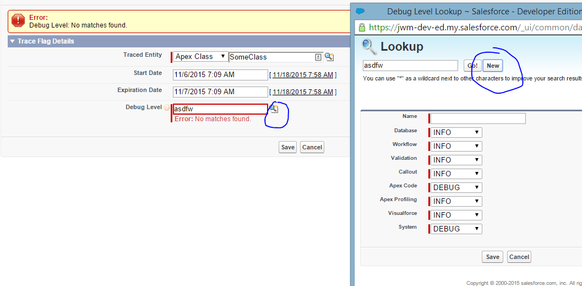Click the large Lookup magnifier icon
The image size is (582, 286).
[x=369, y=47]
